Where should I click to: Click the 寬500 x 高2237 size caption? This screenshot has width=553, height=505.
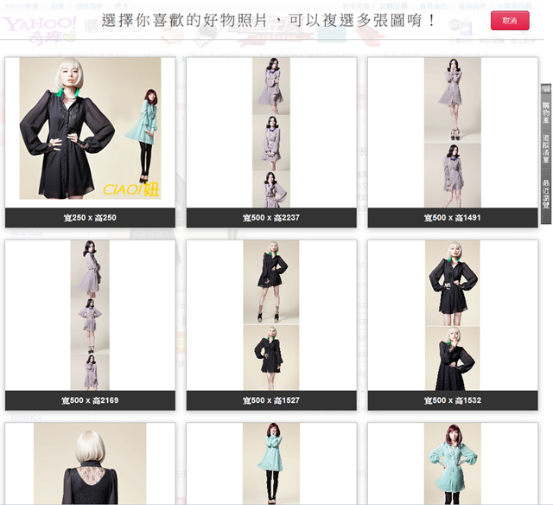[x=271, y=218]
